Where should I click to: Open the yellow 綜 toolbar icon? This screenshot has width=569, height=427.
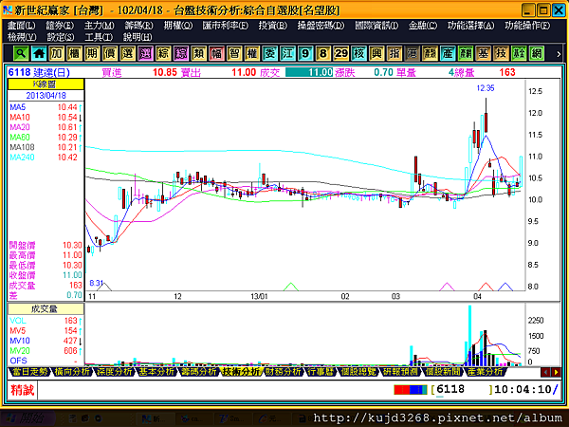(x=163, y=54)
